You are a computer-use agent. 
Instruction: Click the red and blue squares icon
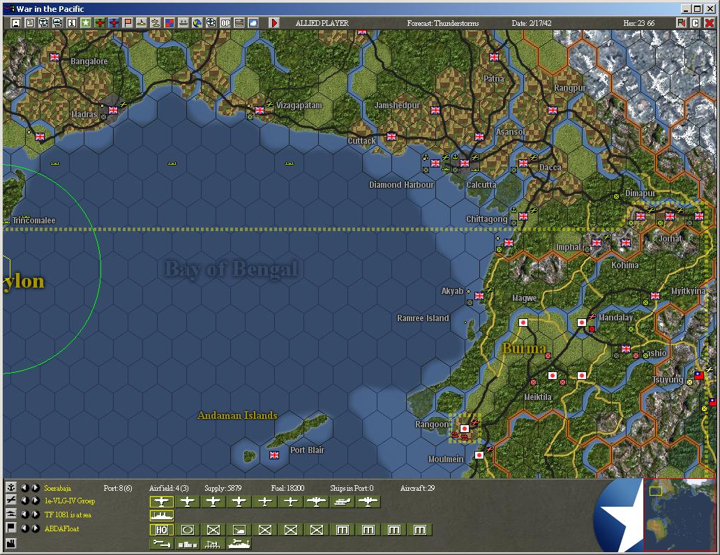click(x=170, y=22)
